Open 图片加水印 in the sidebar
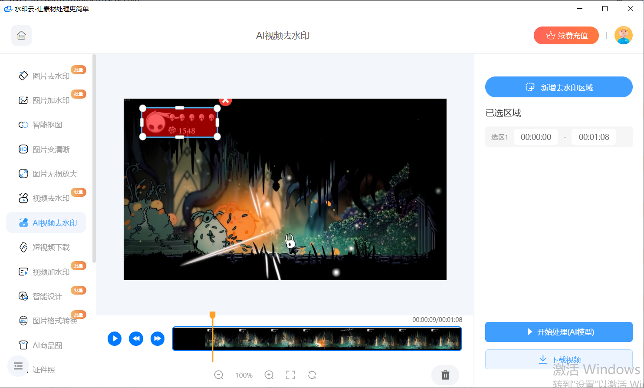The height and width of the screenshot is (388, 644). (46, 100)
